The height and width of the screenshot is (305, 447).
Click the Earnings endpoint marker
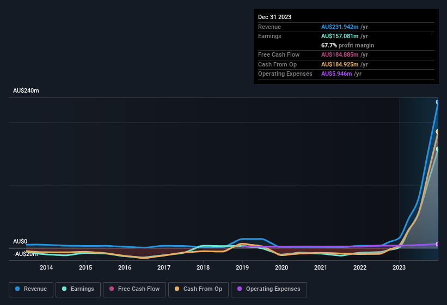click(438, 149)
